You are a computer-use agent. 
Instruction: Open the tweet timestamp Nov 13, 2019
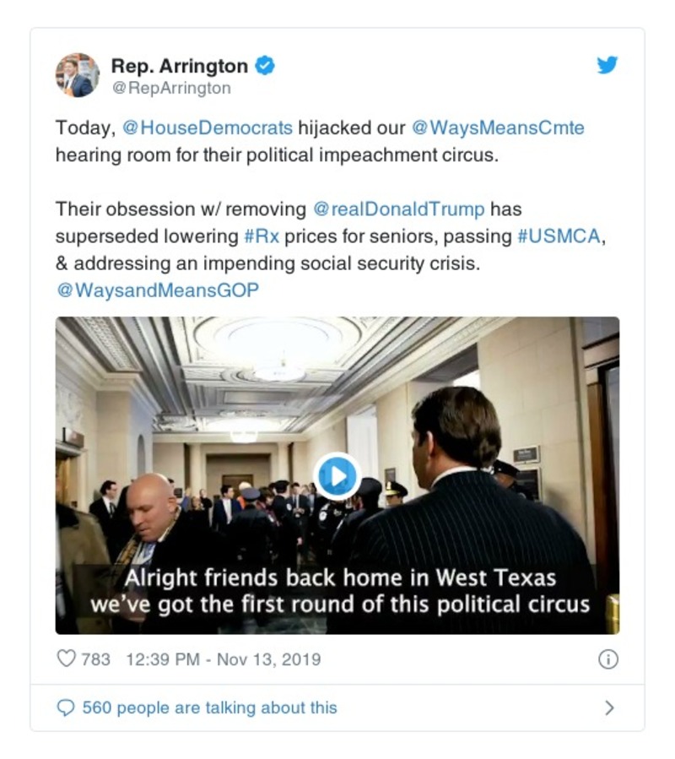223,659
